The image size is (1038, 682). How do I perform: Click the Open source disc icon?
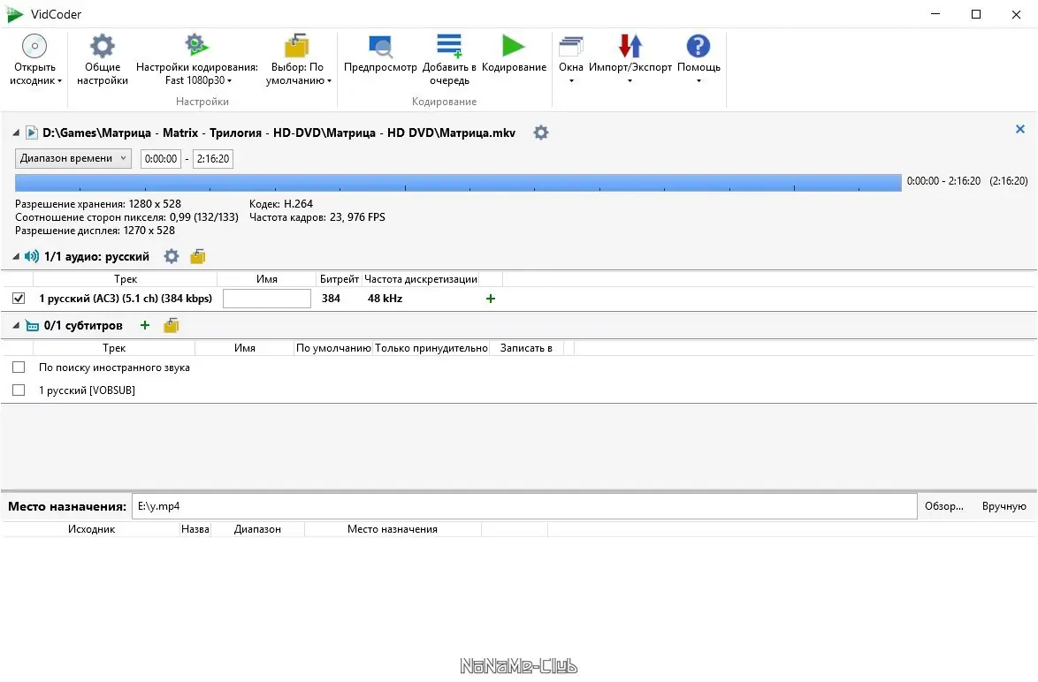coord(34,47)
